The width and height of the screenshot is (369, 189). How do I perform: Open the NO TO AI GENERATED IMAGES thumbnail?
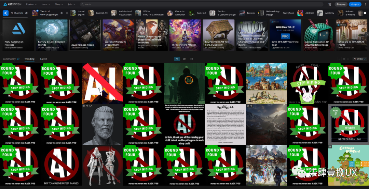[61, 165]
